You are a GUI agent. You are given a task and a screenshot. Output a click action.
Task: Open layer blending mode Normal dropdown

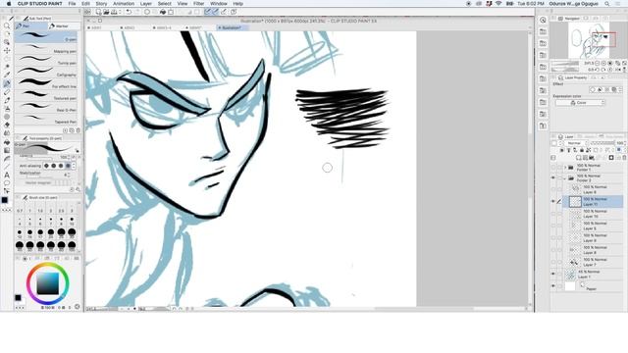point(576,143)
